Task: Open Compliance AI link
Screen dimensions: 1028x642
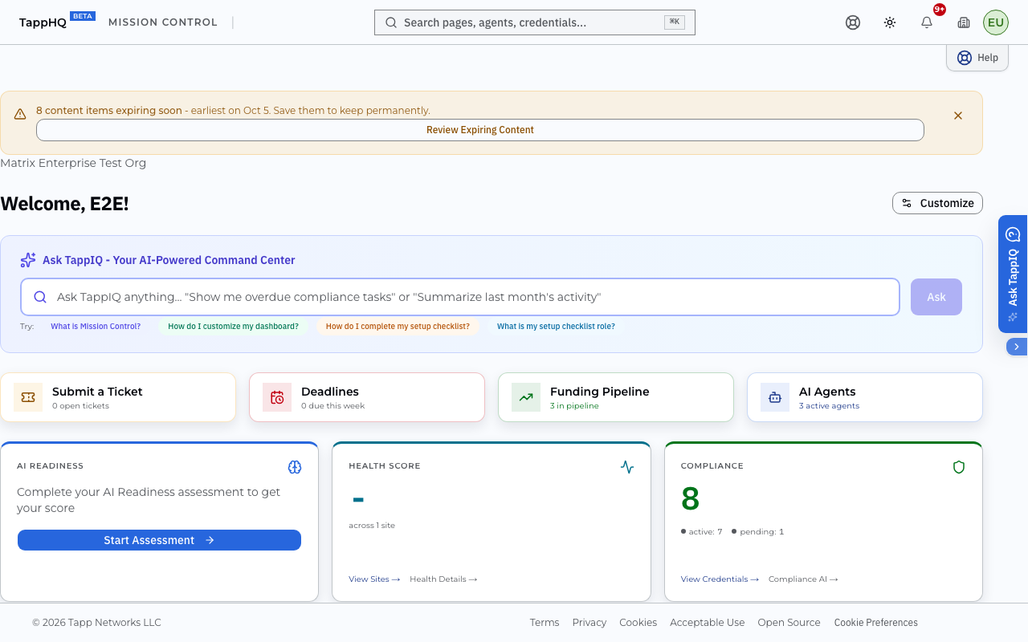Action: (803, 579)
